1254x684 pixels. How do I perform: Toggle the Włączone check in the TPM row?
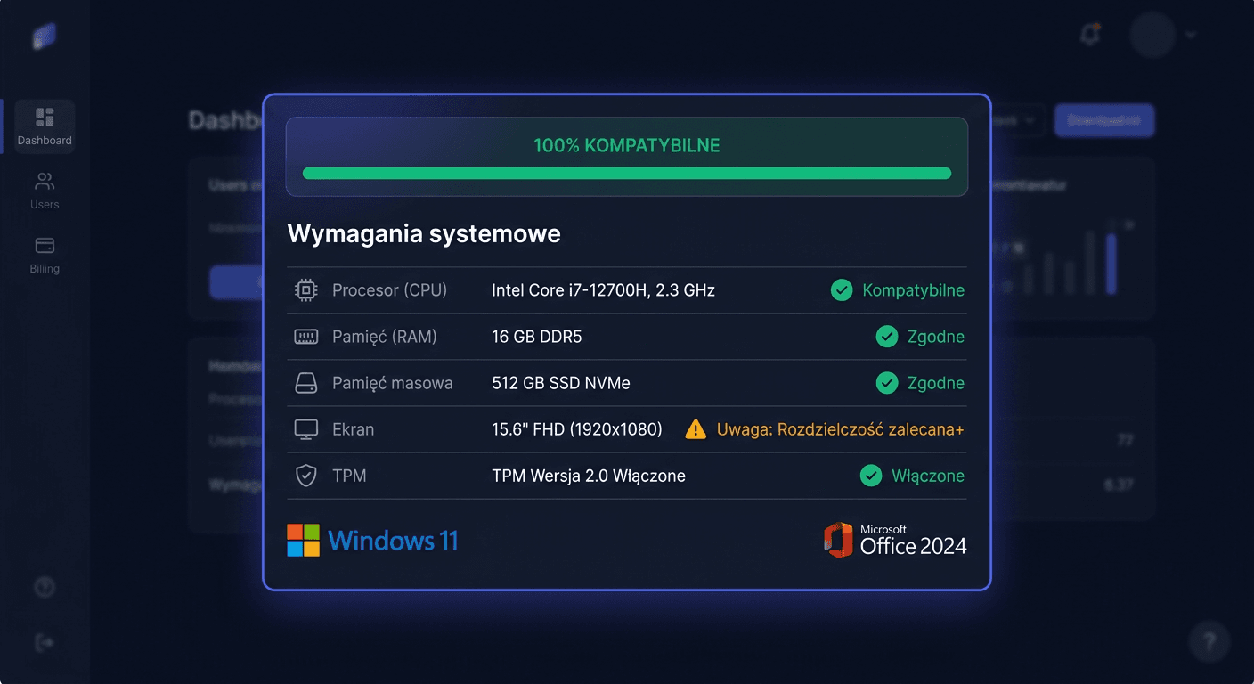[871, 475]
